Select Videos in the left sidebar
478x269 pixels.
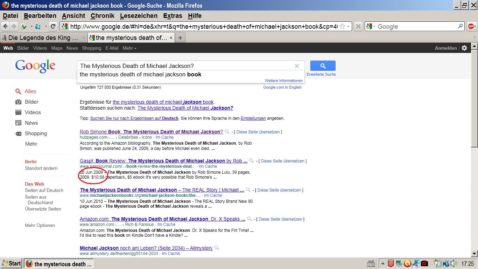point(33,112)
